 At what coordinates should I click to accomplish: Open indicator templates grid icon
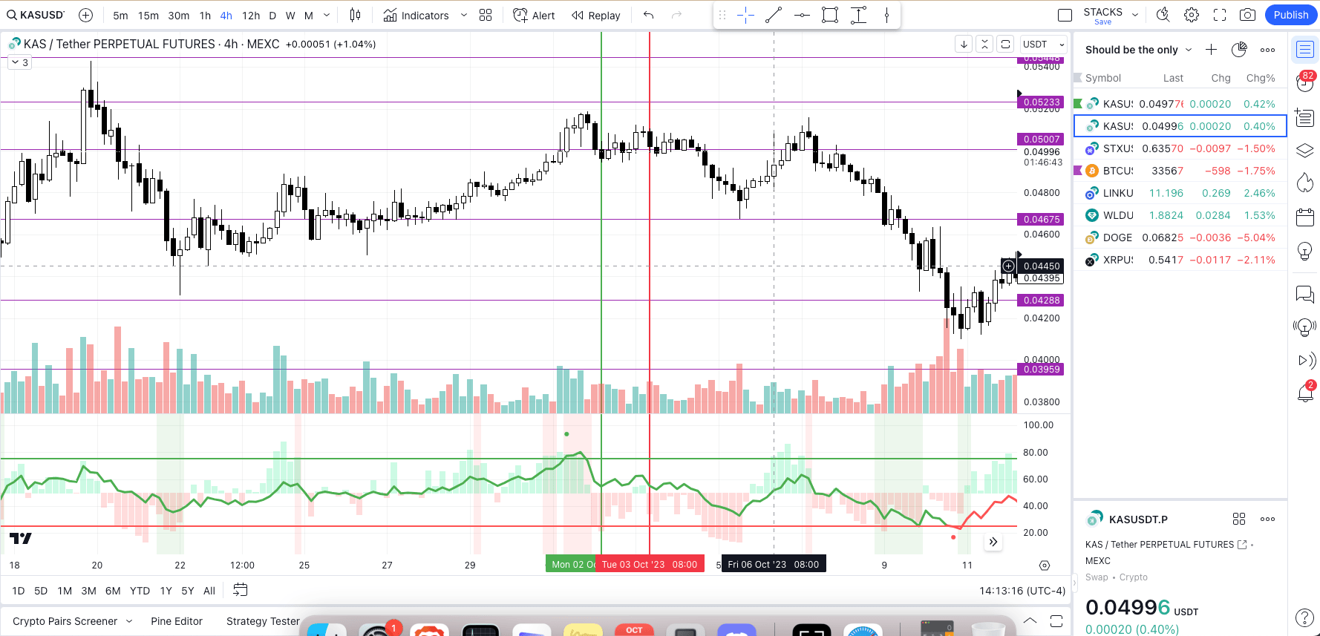click(486, 15)
